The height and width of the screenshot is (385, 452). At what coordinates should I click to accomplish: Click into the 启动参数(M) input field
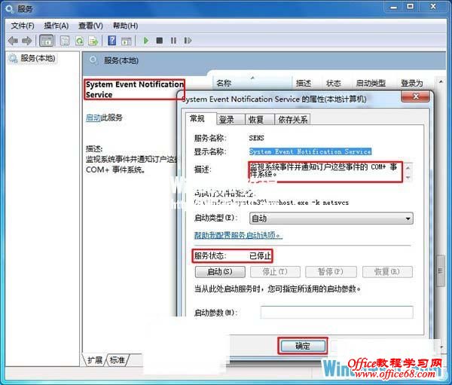(x=337, y=313)
